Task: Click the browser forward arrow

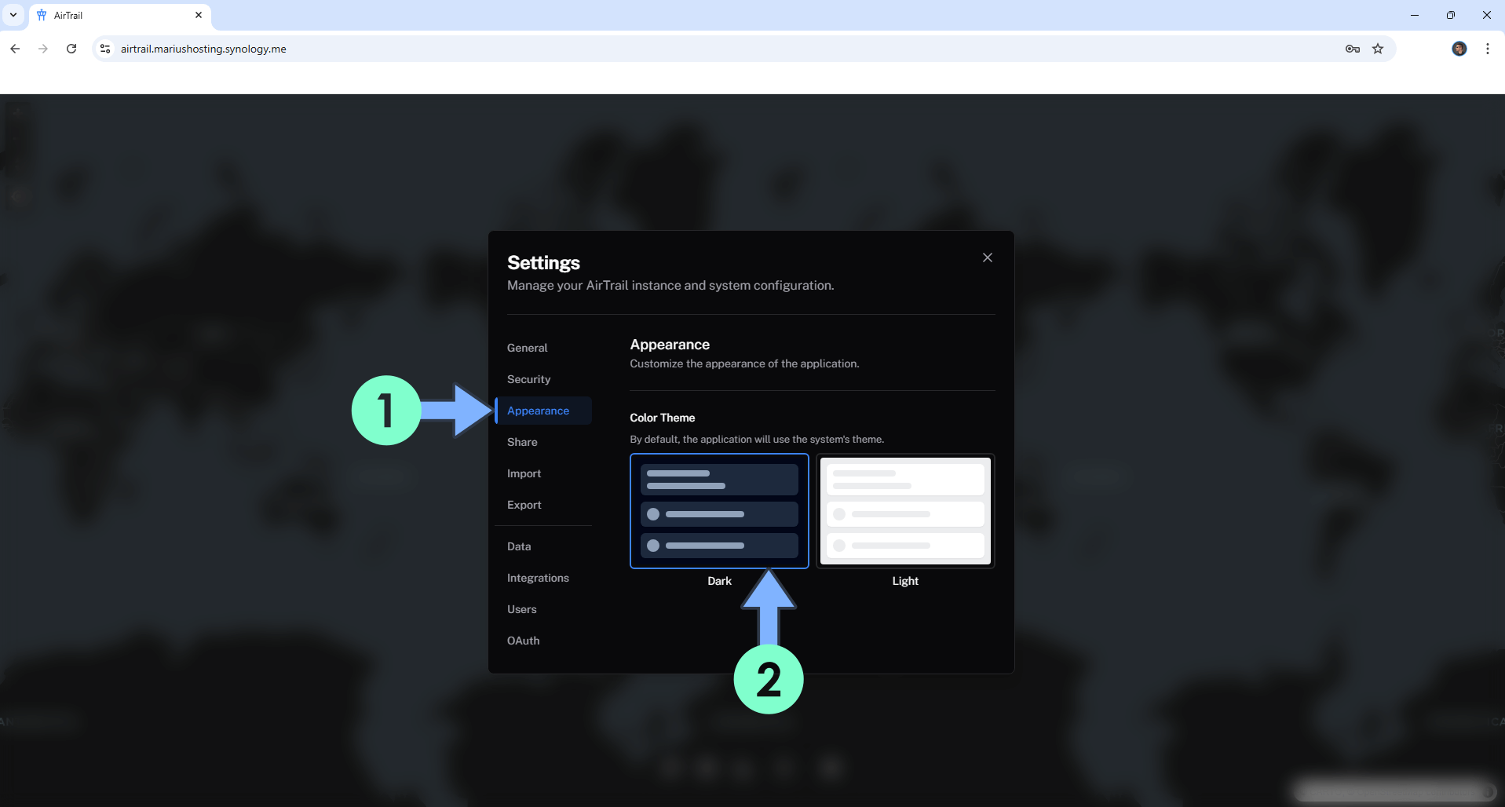Action: click(x=43, y=49)
